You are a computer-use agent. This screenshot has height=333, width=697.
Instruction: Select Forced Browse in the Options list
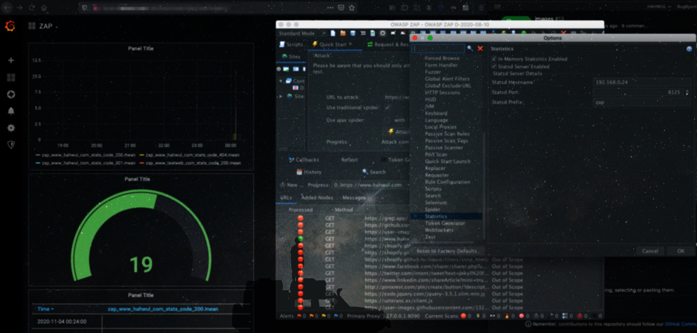coord(442,58)
